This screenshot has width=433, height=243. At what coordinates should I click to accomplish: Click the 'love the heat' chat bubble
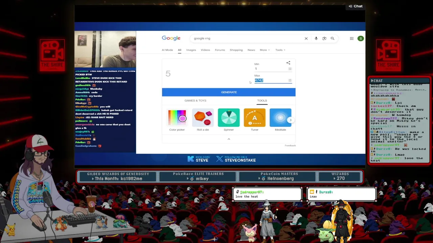click(x=267, y=194)
